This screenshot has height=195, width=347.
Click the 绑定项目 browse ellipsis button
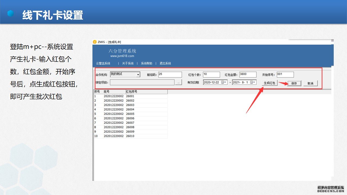tap(178, 82)
